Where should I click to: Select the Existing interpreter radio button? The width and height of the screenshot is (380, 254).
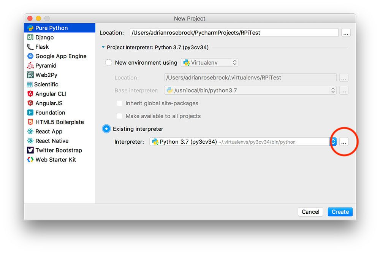(106, 129)
